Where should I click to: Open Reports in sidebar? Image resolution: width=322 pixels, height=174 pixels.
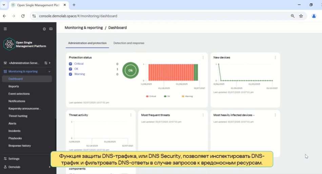coord(14,86)
